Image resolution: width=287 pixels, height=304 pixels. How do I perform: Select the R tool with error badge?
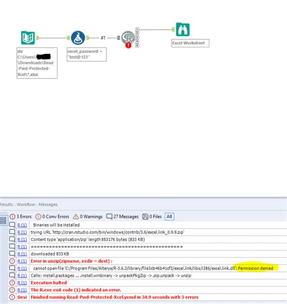[128, 38]
